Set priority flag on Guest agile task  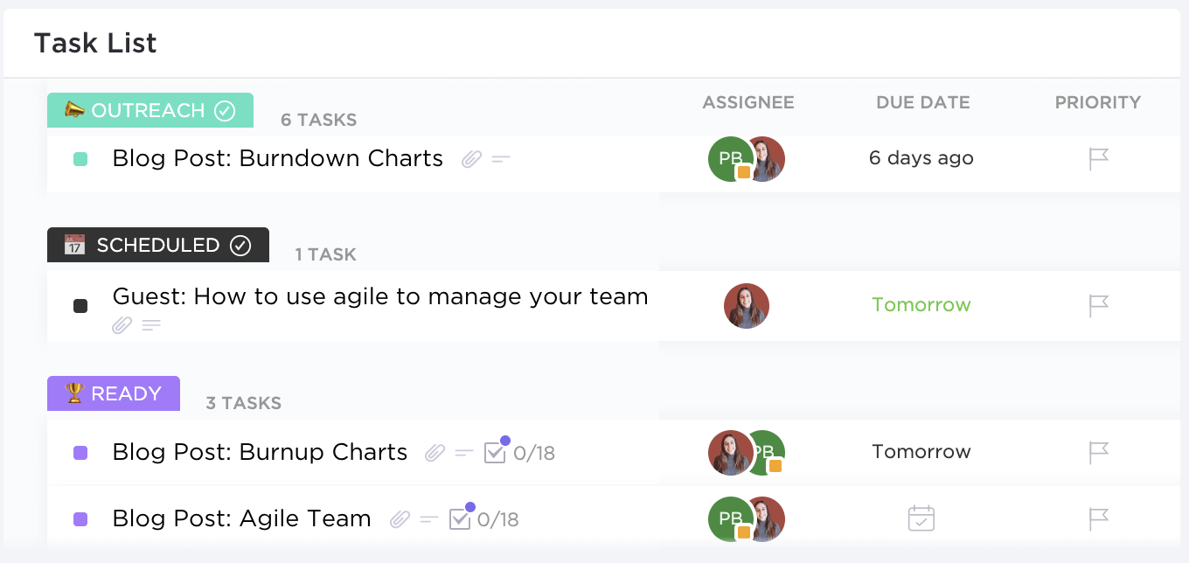pos(1098,306)
